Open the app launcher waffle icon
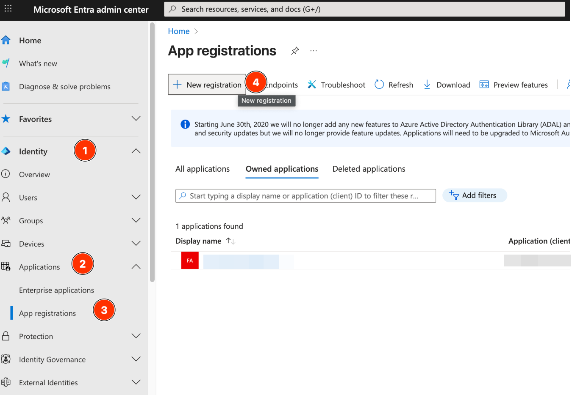This screenshot has width=572, height=395. click(x=8, y=8)
